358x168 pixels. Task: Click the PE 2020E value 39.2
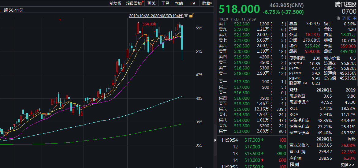coord(315,73)
